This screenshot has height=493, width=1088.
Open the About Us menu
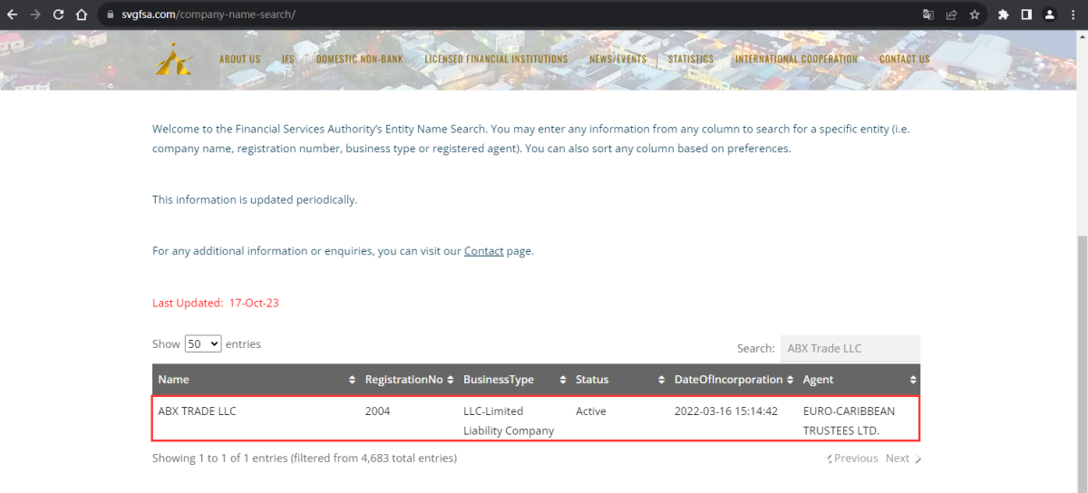239,59
